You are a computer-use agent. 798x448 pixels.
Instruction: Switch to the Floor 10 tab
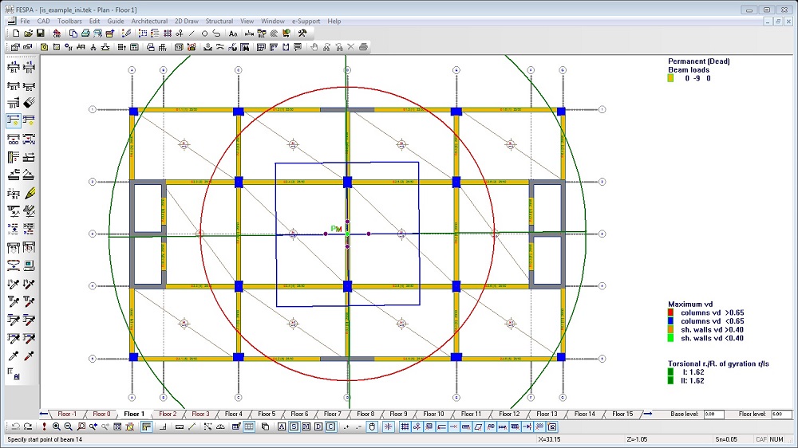(433, 414)
